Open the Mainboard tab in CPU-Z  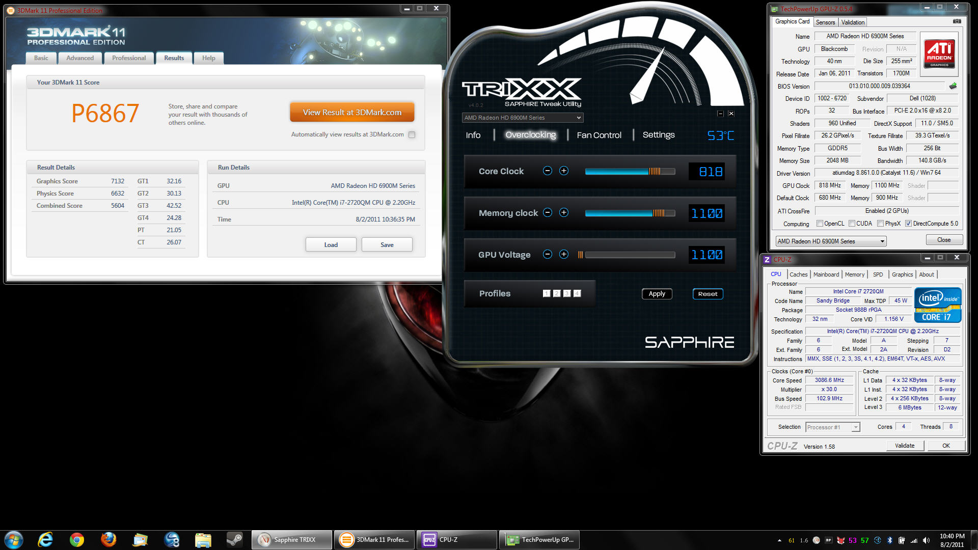(826, 274)
